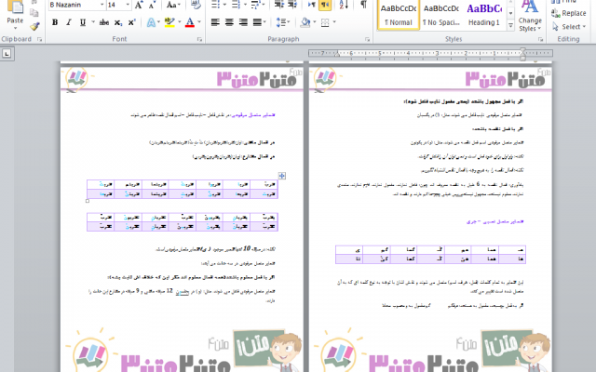Viewport: 596px width, 372px height.
Task: Click the Borders icon
Action: [325, 22]
